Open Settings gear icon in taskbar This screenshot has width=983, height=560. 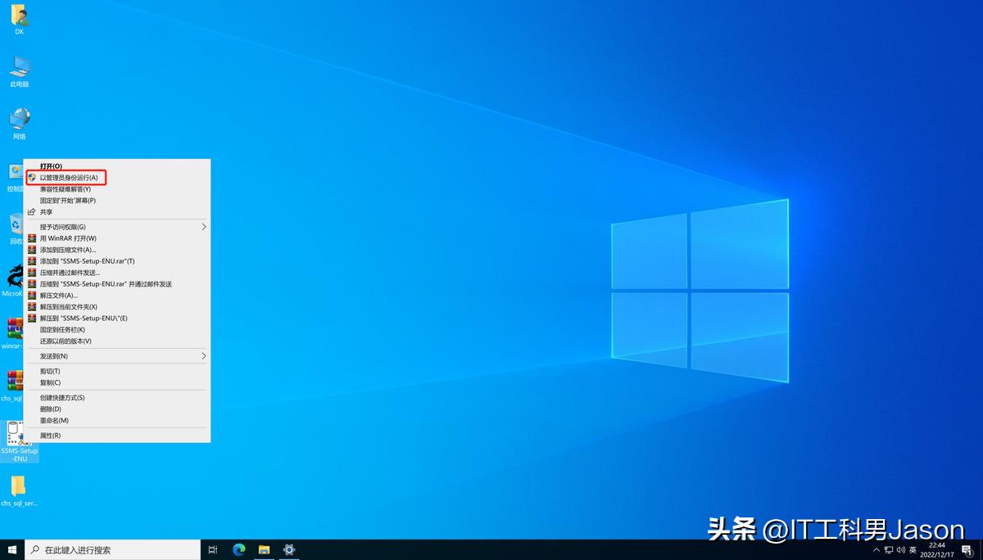(288, 549)
